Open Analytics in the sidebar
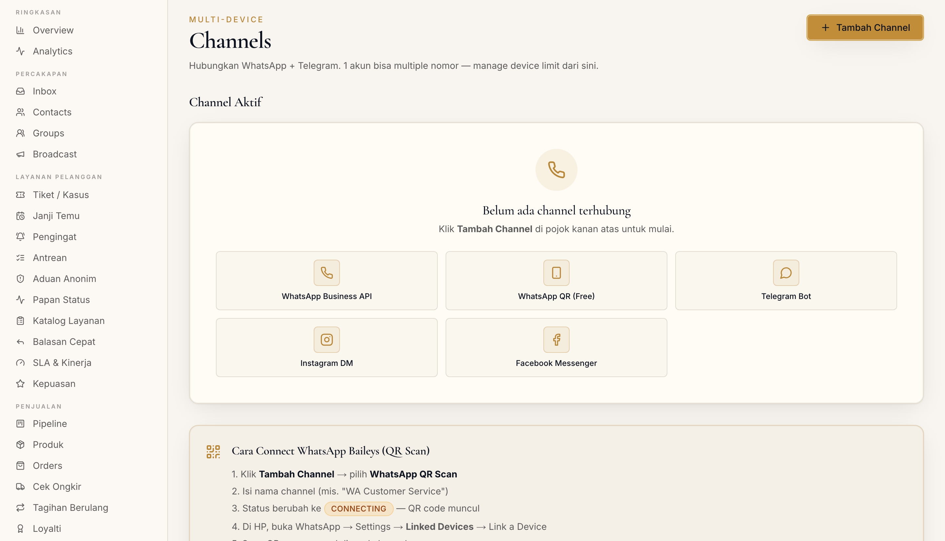Viewport: 945px width, 541px height. click(x=84, y=51)
